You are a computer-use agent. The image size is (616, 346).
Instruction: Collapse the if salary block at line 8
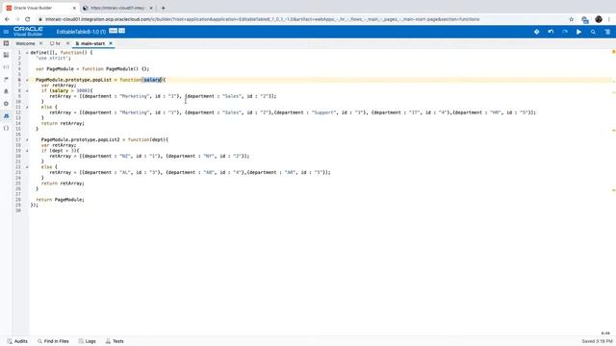click(27, 90)
